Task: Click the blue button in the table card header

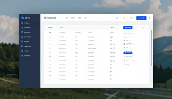Action: [x=128, y=28]
